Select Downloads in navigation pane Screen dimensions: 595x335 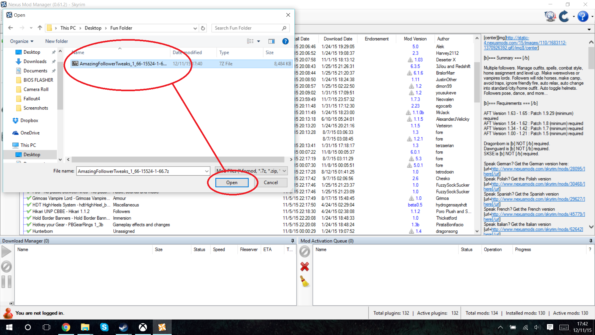click(x=35, y=61)
